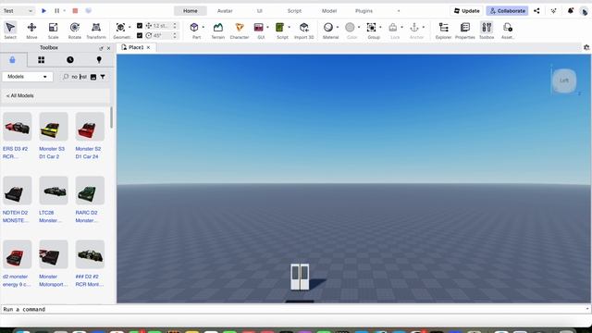592x333 pixels.
Task: Insert a new Part
Action: (194, 27)
